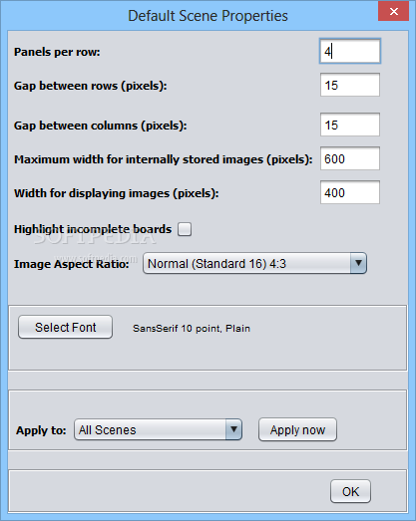Viewport: 416px width, 521px height.
Task: Expand the Apply to dropdown arrow
Action: click(x=233, y=429)
